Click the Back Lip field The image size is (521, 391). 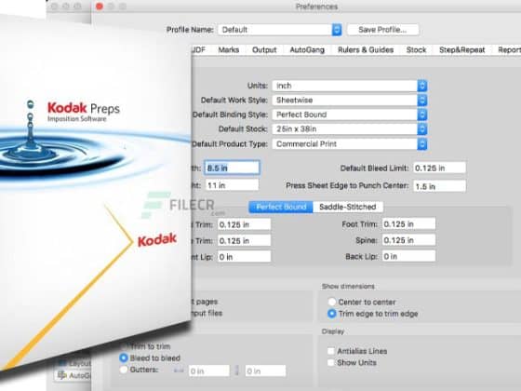pos(408,256)
